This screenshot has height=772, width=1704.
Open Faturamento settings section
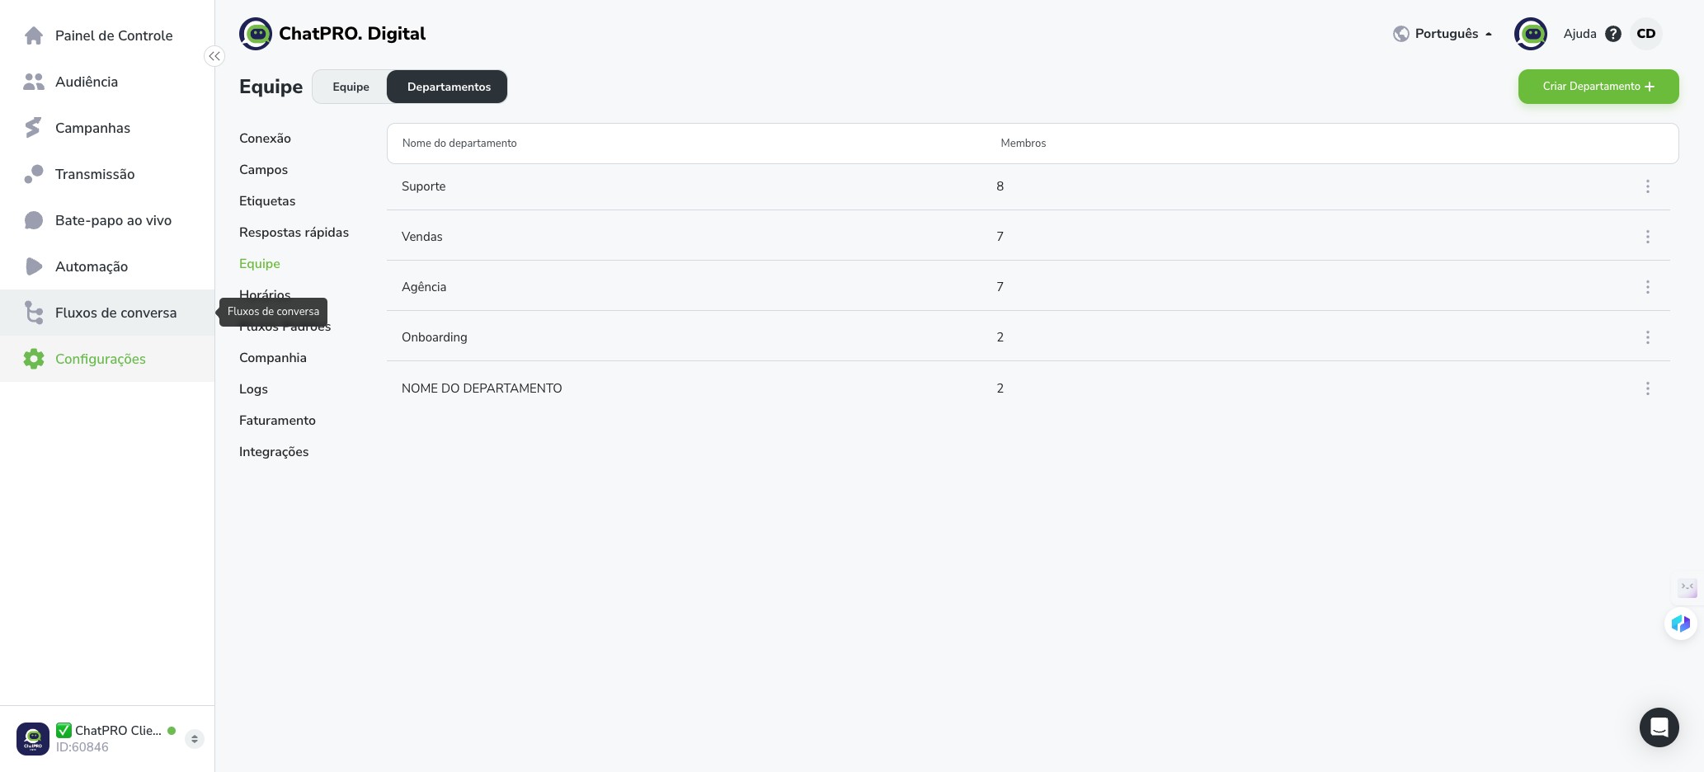tap(277, 421)
